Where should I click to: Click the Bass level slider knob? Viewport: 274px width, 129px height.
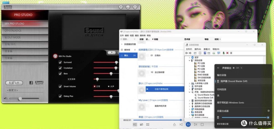tap(111, 74)
